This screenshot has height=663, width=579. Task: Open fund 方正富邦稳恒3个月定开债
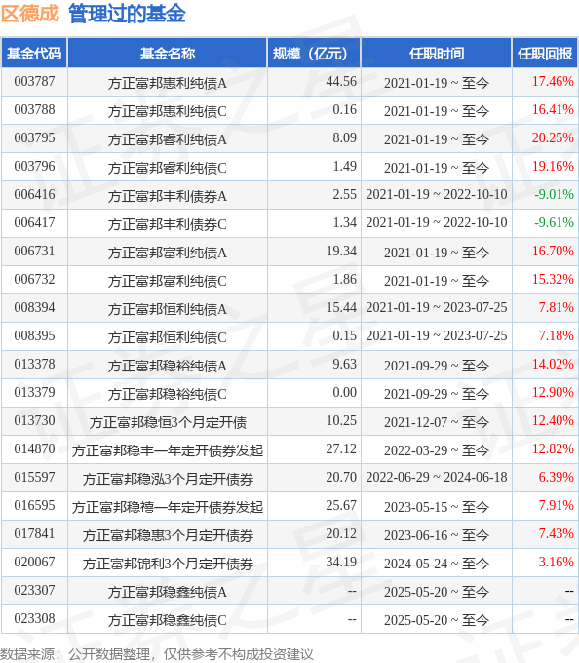click(x=168, y=422)
